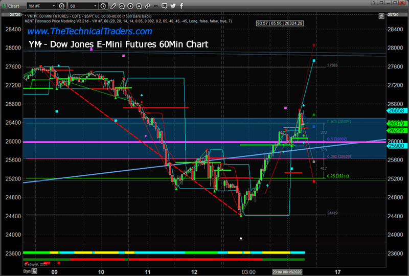Click the TheTechnicalTraders.com link text
Image resolution: width=409 pixels, height=276 pixels.
click(x=90, y=31)
